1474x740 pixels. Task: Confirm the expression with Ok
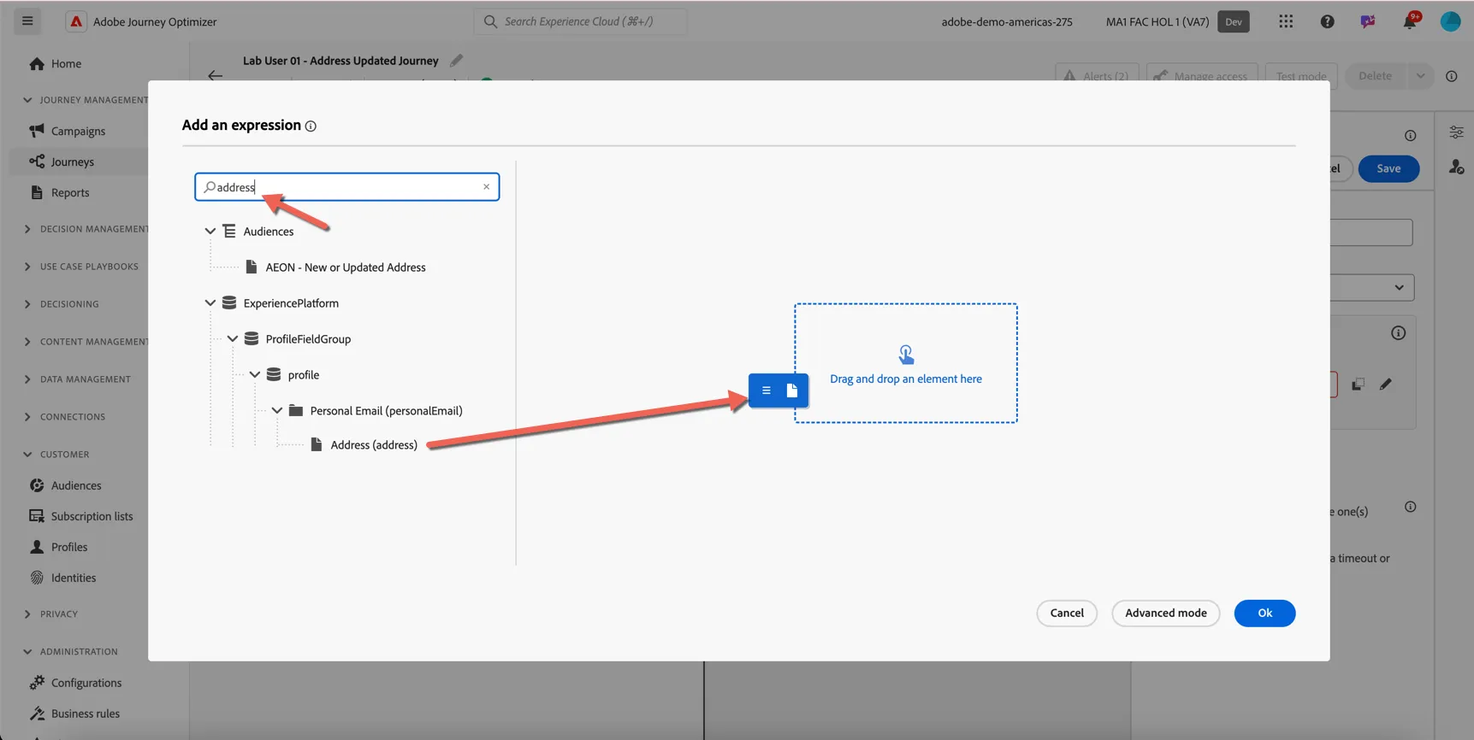[x=1264, y=614]
